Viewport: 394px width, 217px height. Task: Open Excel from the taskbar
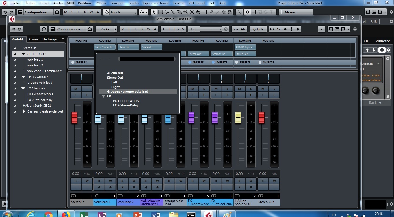click(84, 214)
